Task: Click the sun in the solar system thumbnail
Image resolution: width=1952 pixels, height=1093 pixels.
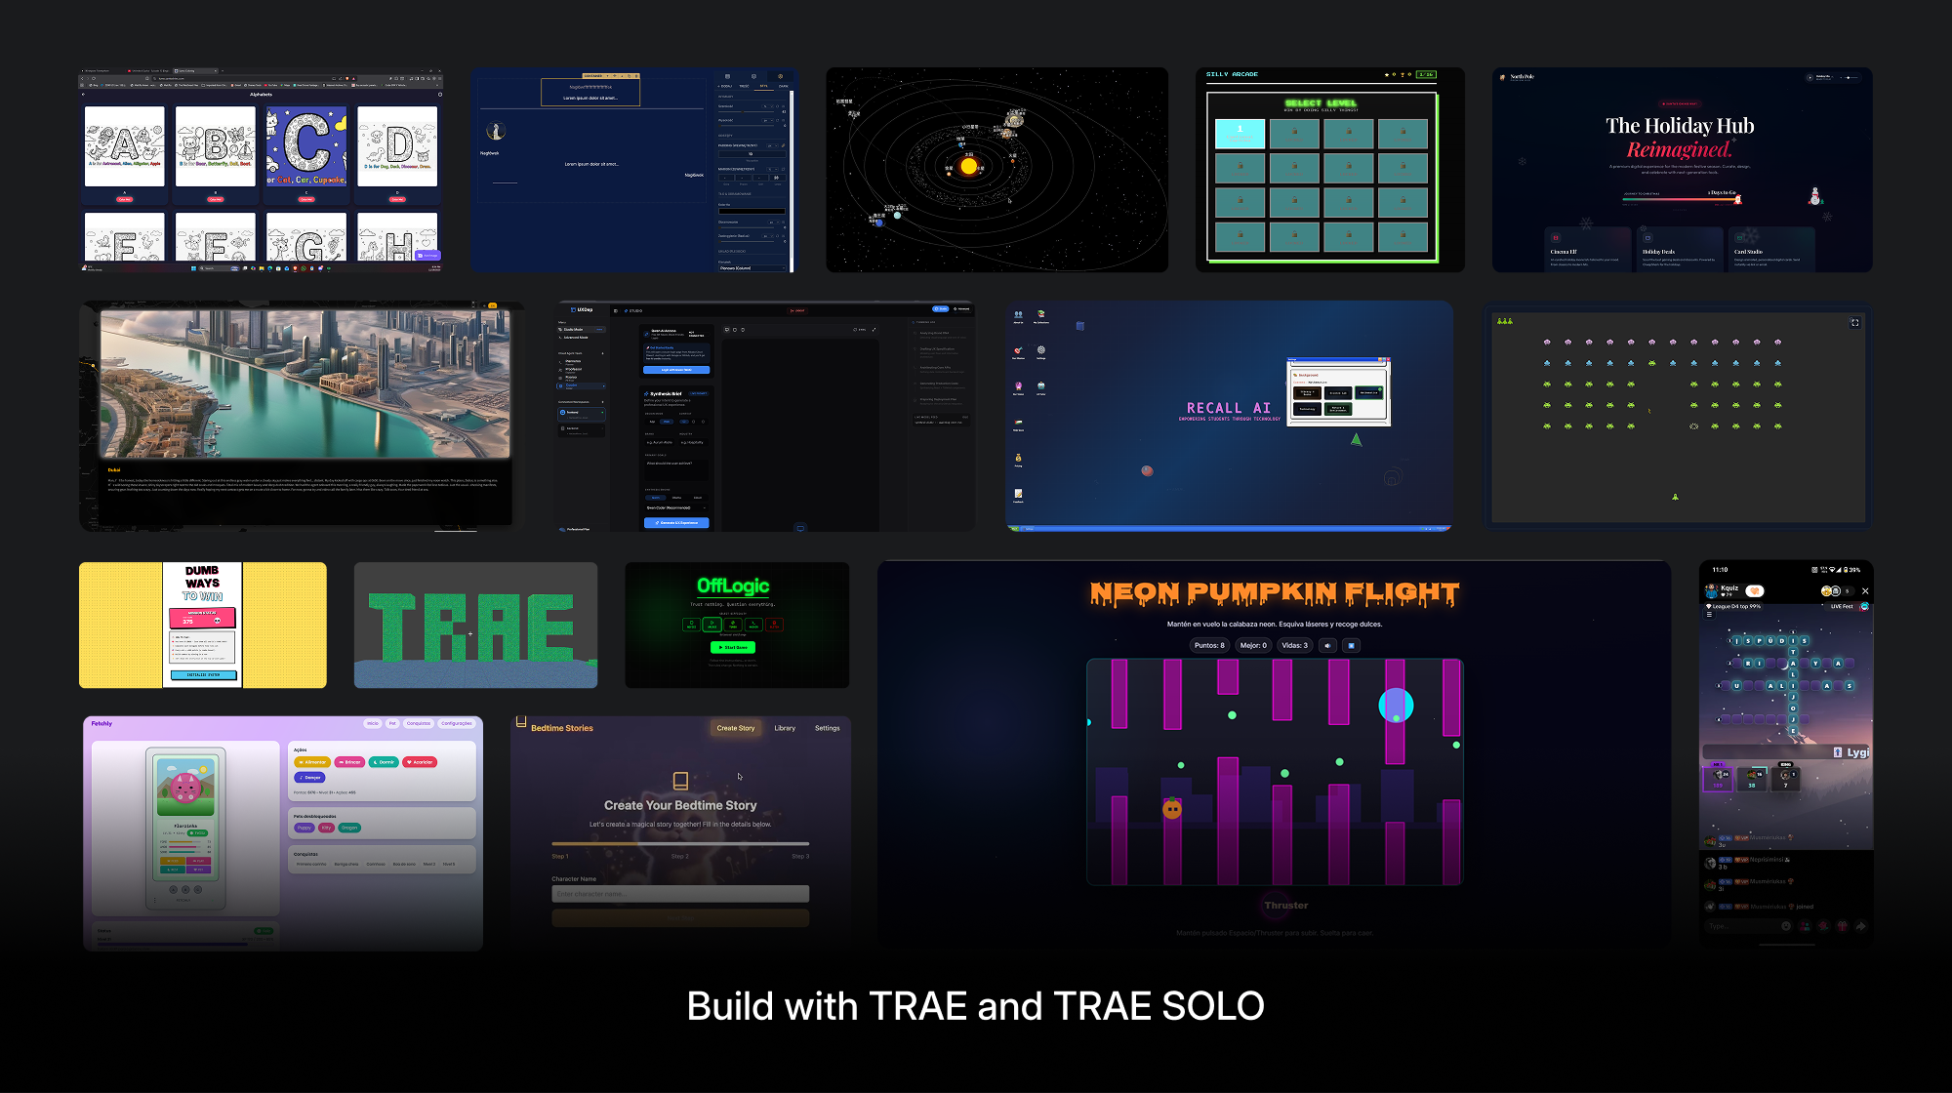Action: coord(968,167)
